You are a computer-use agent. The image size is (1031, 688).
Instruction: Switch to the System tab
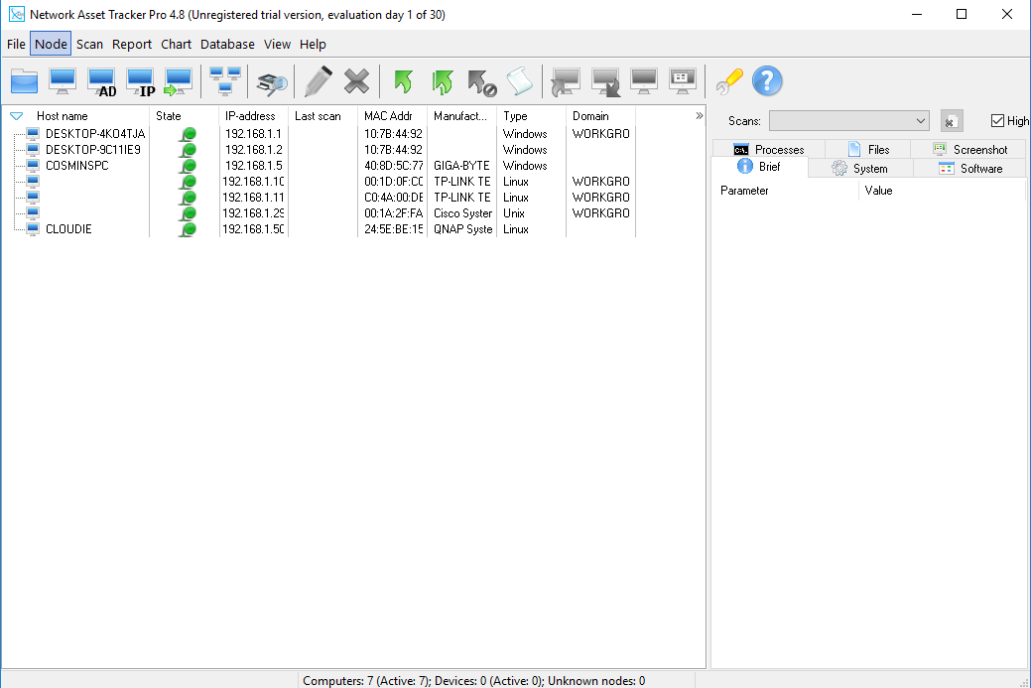(860, 169)
